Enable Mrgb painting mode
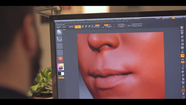This screenshot has width=186, height=105. [92, 25]
